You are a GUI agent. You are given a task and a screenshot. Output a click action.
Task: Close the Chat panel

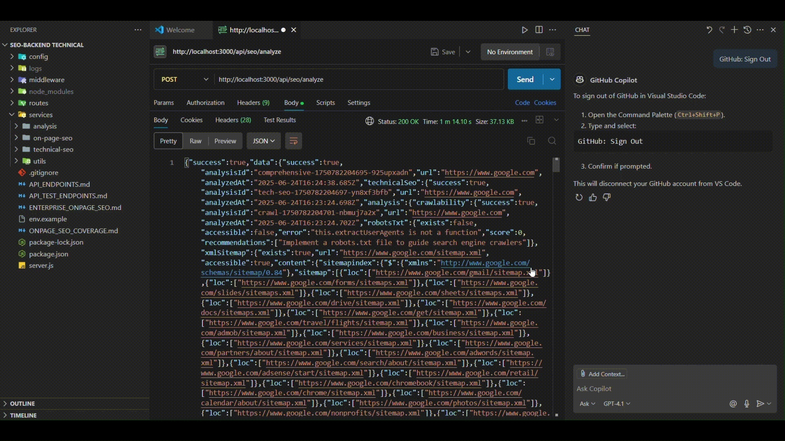pos(773,30)
